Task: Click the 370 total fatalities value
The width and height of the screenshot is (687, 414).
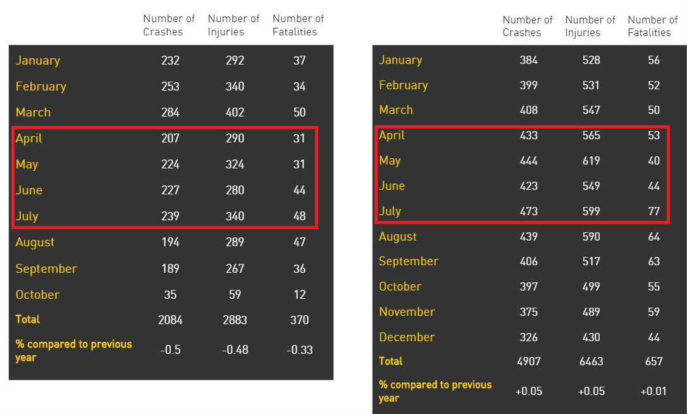Action: tap(299, 320)
